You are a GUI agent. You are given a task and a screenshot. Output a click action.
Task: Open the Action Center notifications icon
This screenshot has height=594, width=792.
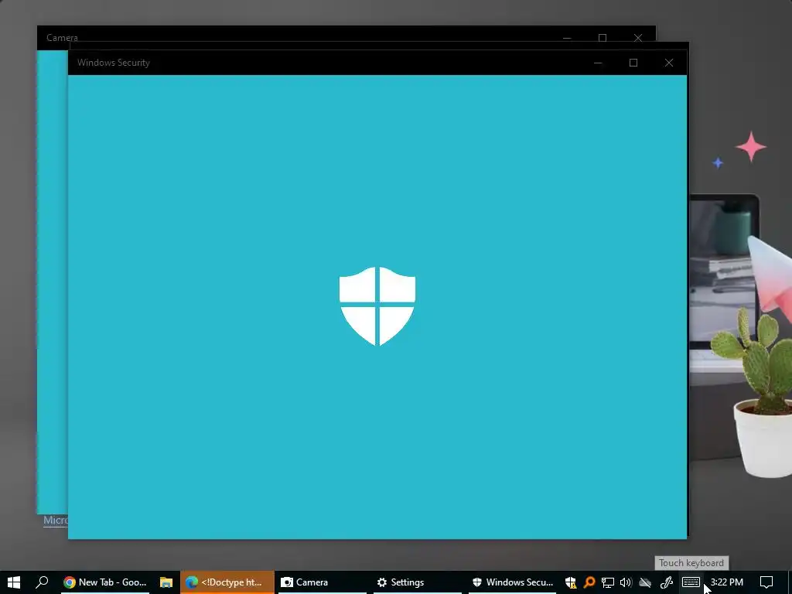tap(766, 582)
